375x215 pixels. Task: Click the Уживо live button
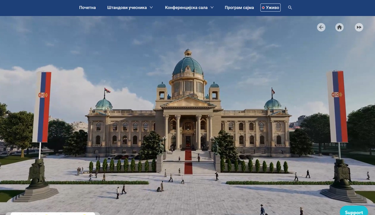[270, 7]
